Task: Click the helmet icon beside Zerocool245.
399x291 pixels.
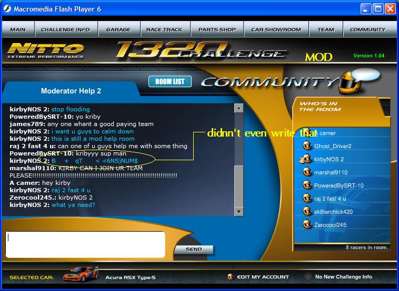Action: pos(307,224)
